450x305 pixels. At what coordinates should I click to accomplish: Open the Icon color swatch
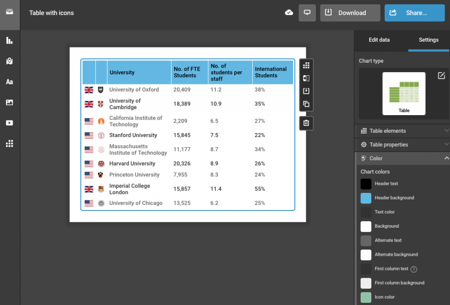pos(366,297)
